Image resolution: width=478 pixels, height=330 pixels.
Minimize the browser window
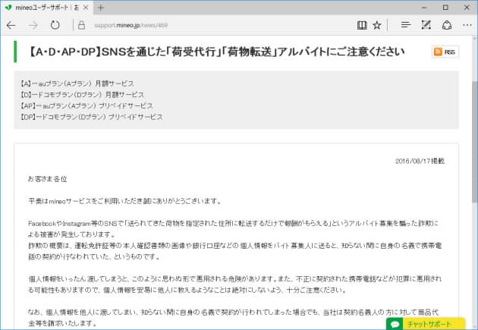tap(424, 8)
